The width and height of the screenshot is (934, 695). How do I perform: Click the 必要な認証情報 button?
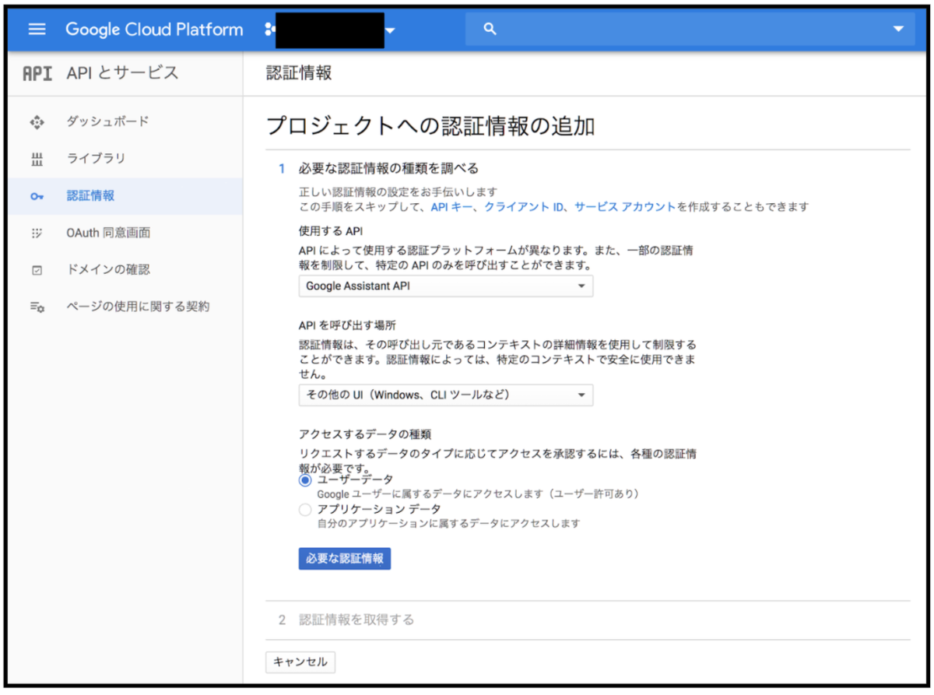click(x=345, y=559)
